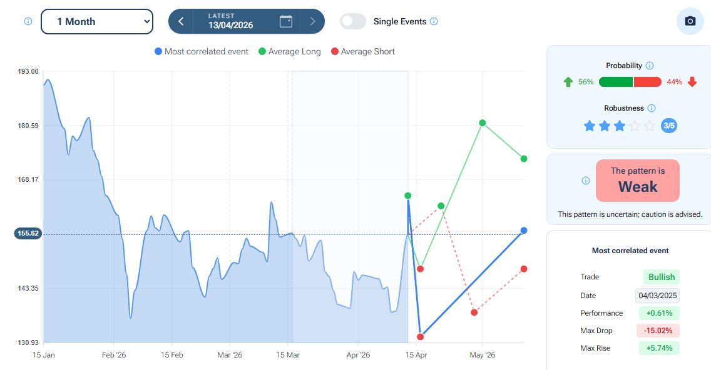
Task: Hide the Average Short legend series
Action: (x=362, y=51)
